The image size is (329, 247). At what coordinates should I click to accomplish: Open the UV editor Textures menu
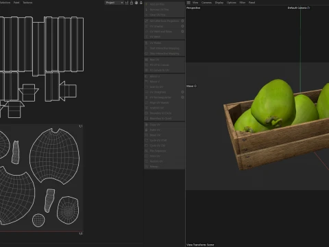click(27, 3)
